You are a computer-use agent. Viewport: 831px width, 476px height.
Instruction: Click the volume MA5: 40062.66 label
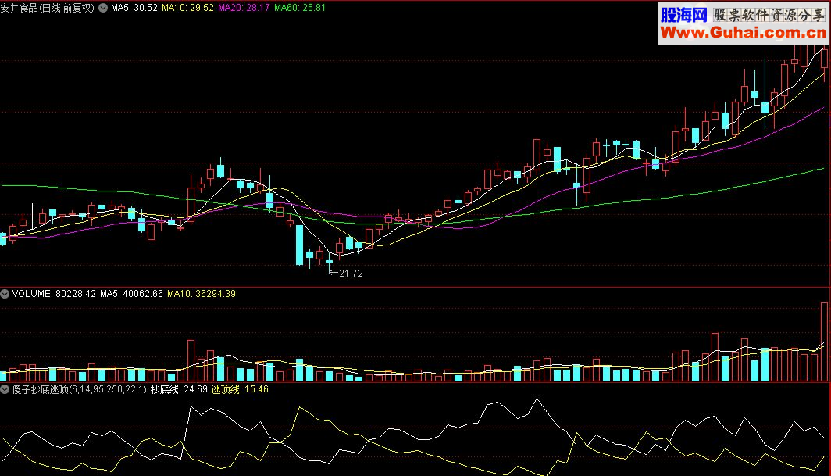coord(131,293)
